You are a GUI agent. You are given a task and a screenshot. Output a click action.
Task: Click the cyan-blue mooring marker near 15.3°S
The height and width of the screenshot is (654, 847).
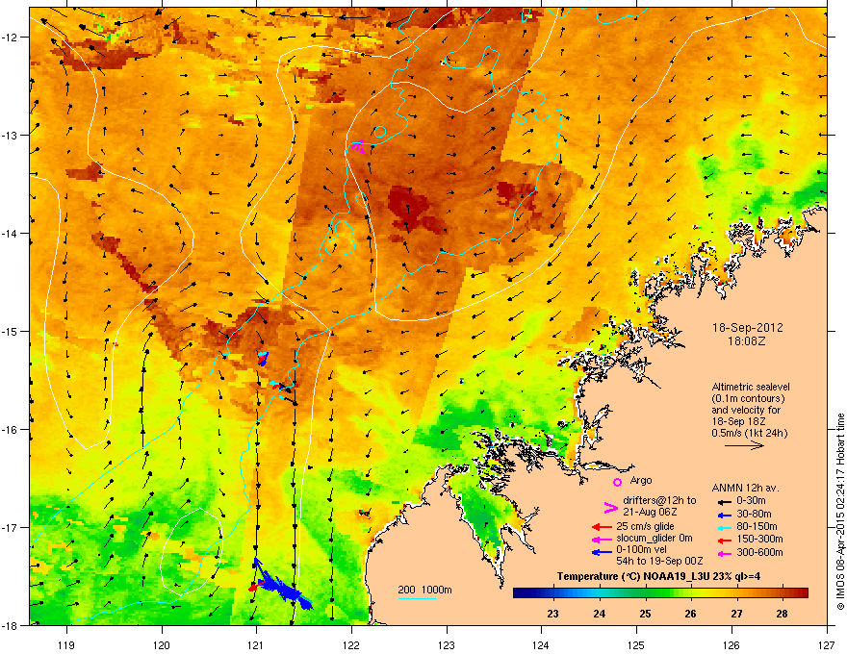[263, 359]
